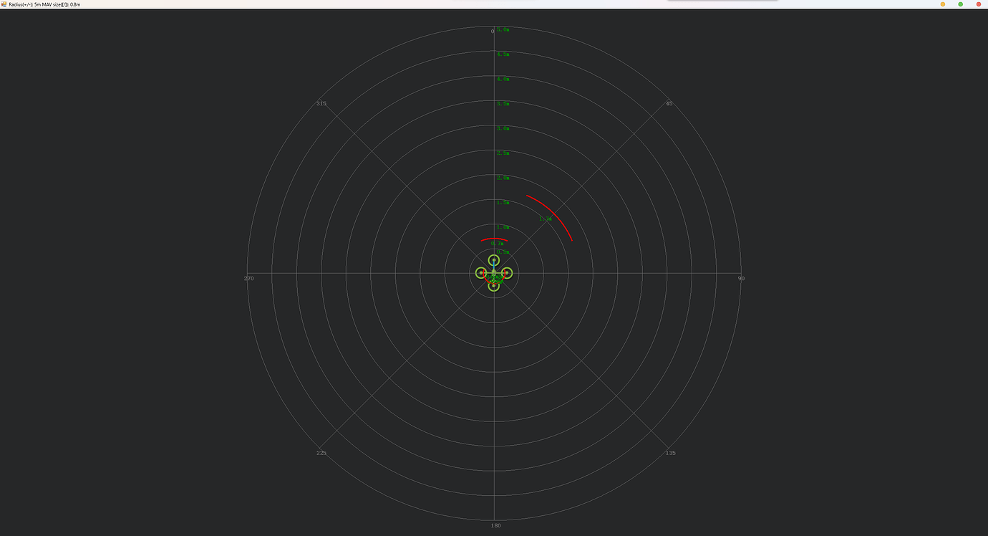Click the bottom rotor circle of the drone

493,287
